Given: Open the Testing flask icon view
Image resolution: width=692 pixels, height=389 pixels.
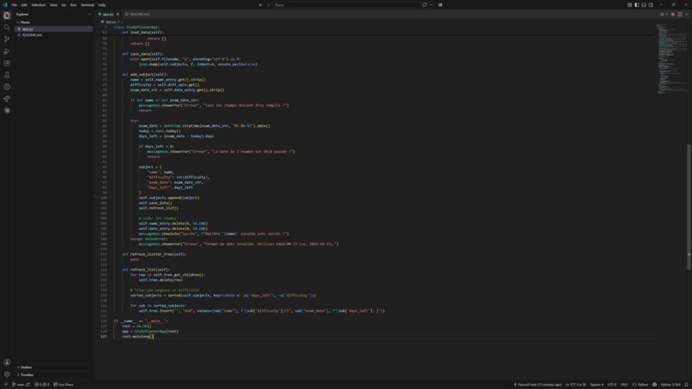Looking at the screenshot, I should (7, 75).
